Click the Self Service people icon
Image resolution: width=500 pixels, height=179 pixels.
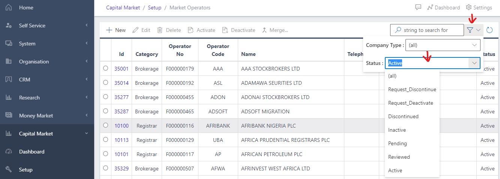pos(9,26)
